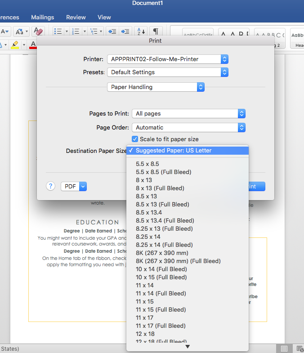Click the decrease indent icon

click(112, 31)
